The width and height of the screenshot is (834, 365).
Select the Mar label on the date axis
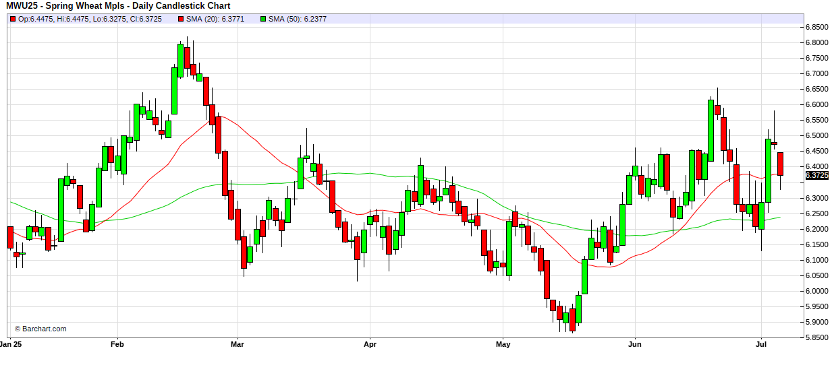tap(238, 343)
